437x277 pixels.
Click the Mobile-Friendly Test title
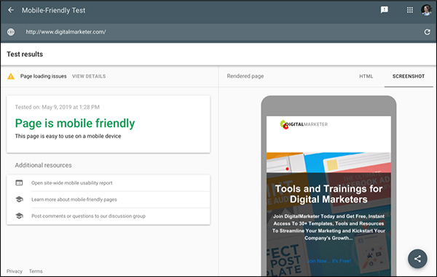coord(53,10)
